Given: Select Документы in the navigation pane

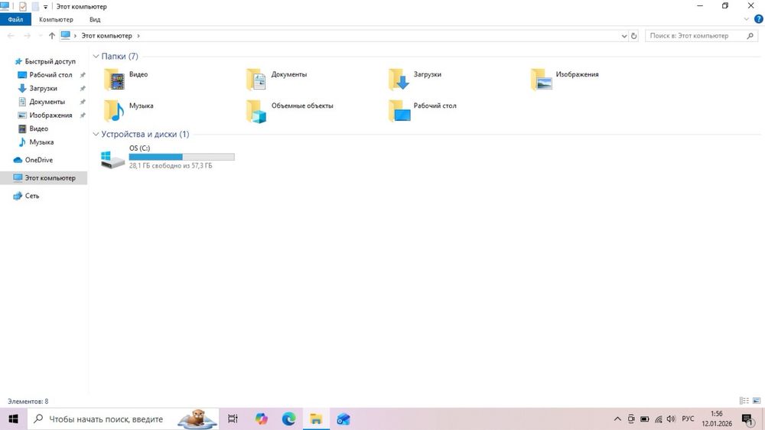Looking at the screenshot, I should pyautogui.click(x=49, y=102).
